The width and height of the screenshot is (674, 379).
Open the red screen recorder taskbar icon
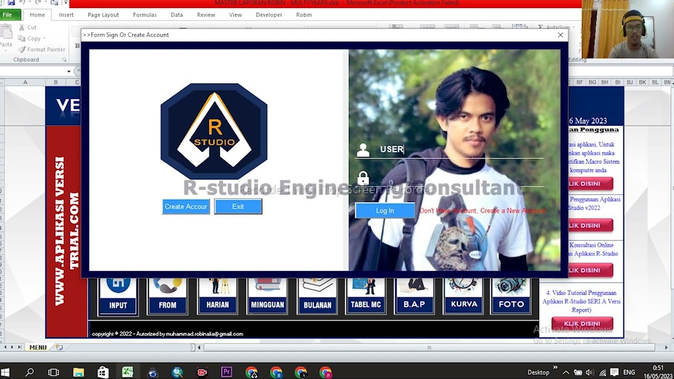(202, 372)
